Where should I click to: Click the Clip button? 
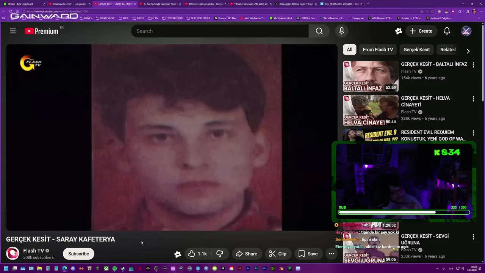pos(278,254)
